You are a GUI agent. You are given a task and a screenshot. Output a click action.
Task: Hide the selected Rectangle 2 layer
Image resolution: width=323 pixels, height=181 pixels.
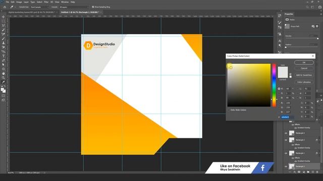pos(286,166)
